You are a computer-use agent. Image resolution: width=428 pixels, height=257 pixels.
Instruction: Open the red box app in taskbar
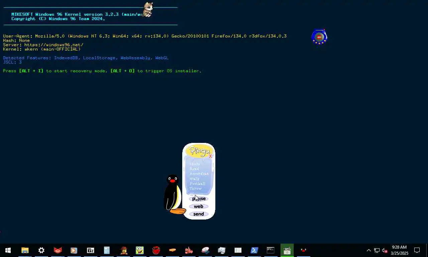pos(58,250)
